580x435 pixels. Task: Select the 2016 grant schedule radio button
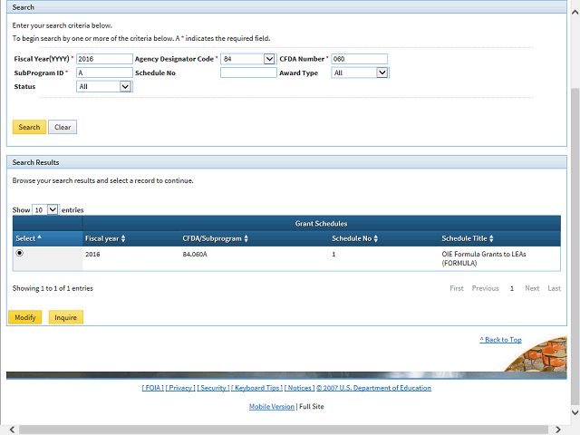(20, 254)
